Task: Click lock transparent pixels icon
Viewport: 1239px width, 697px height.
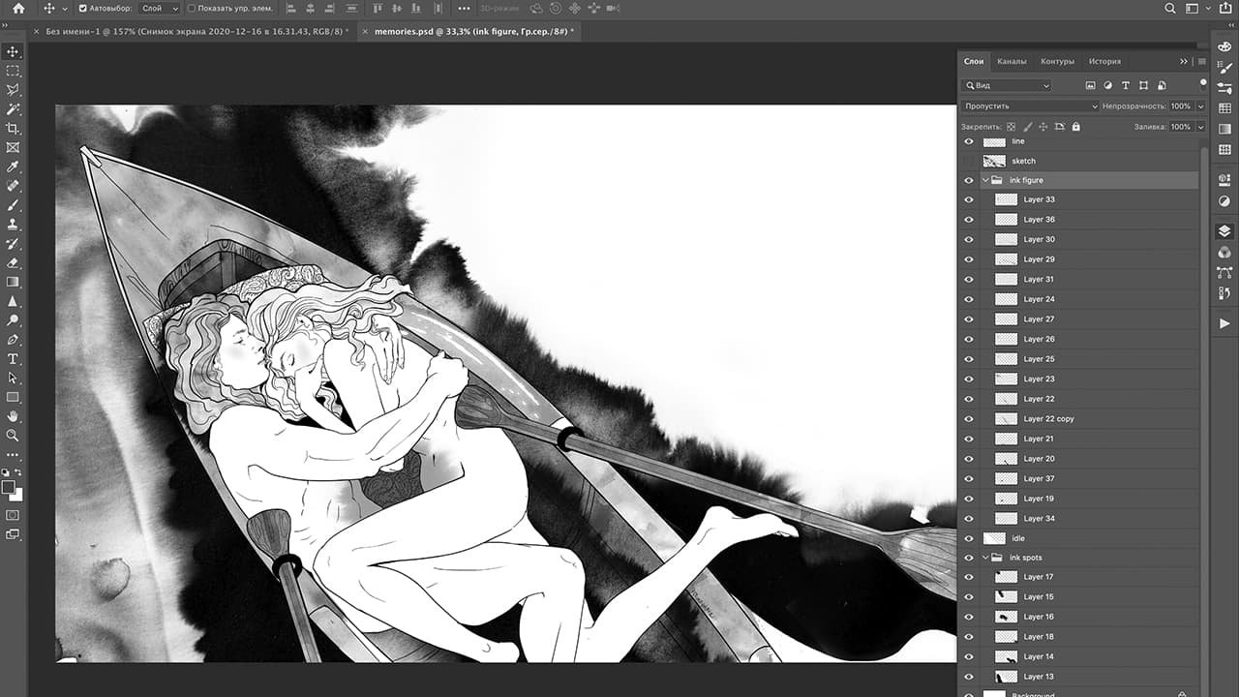Action: 1011,127
